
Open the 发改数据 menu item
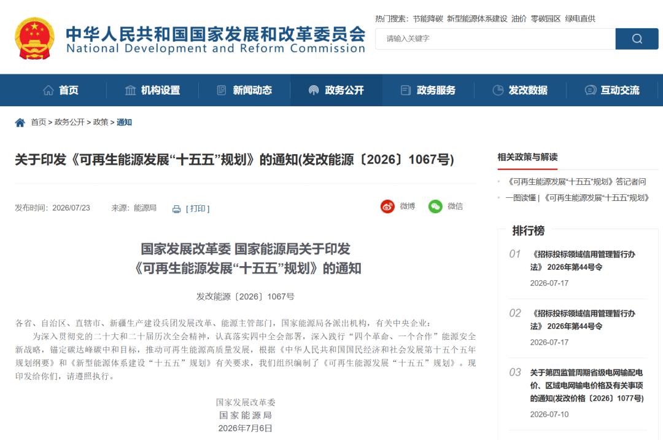point(528,90)
